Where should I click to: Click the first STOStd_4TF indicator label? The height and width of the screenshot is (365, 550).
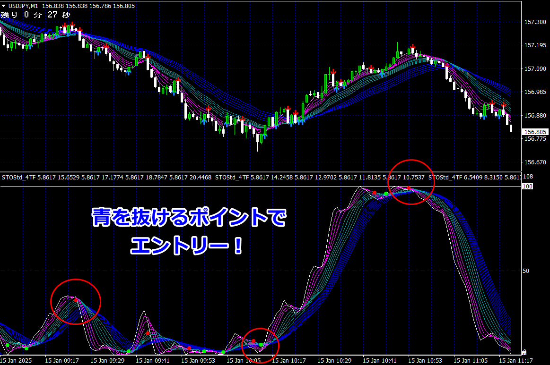point(18,177)
